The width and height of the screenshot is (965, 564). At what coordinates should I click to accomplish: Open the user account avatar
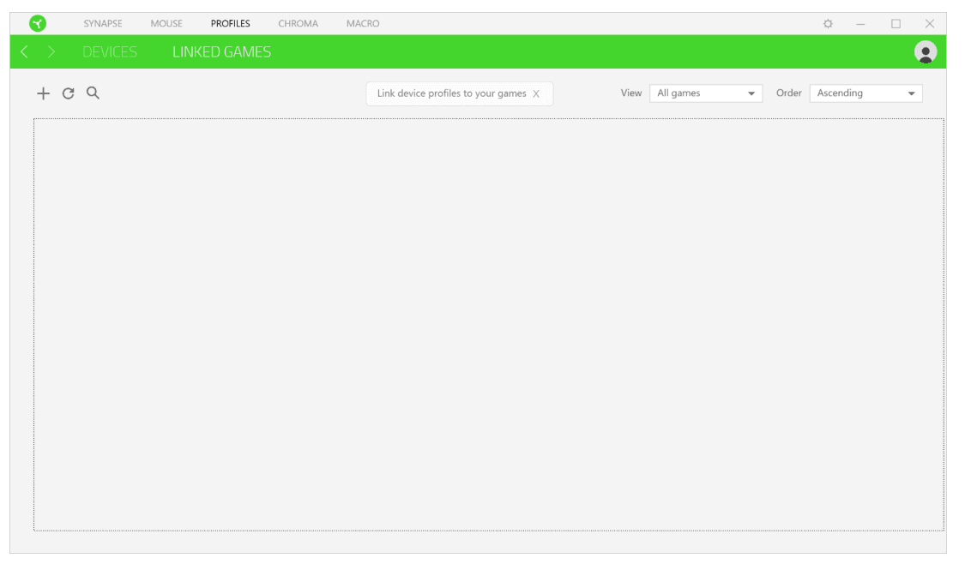click(926, 52)
